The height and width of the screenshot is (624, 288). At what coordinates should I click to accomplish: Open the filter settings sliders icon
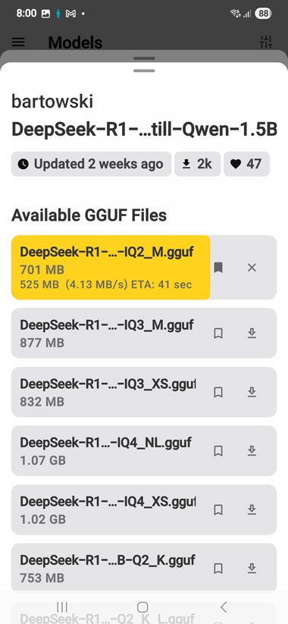[x=266, y=42]
